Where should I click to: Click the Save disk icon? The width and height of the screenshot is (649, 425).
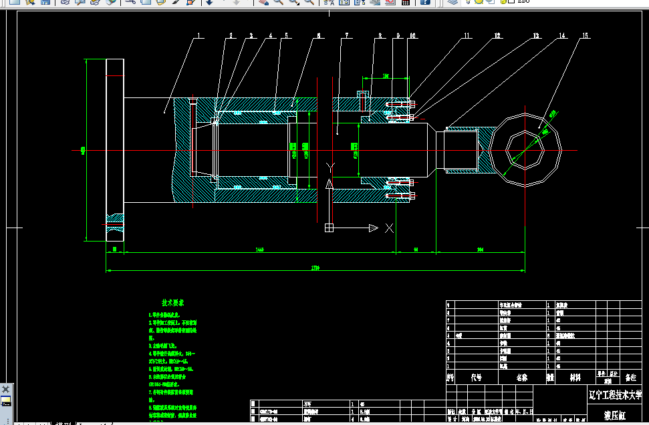tap(45, 1)
